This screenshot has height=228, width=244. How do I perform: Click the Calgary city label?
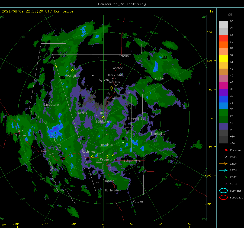[106, 159]
